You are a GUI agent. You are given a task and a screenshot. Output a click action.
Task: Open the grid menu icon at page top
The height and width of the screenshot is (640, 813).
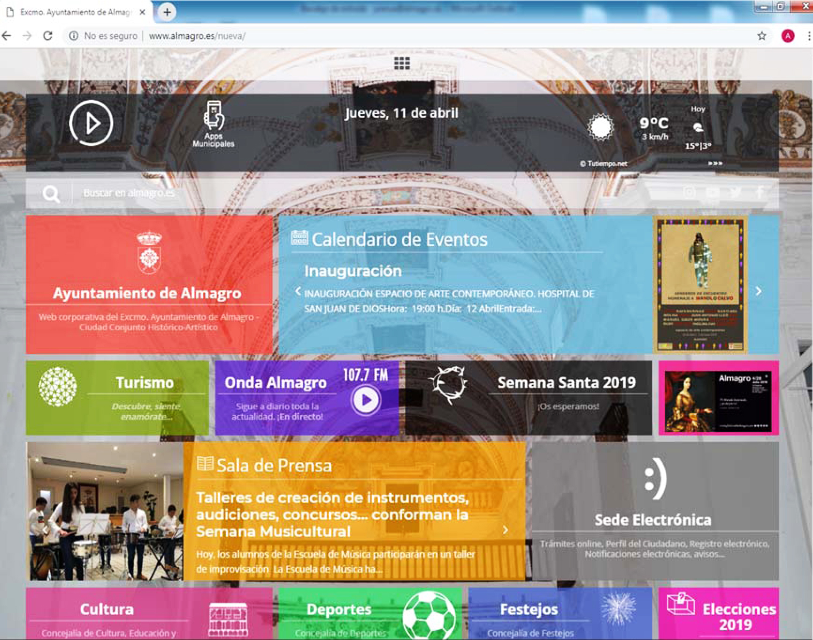click(401, 63)
